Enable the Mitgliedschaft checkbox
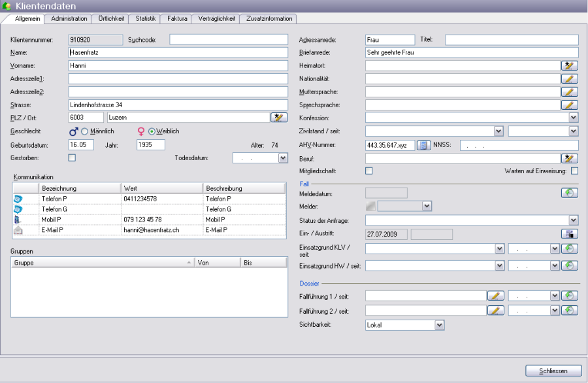 pos(368,171)
